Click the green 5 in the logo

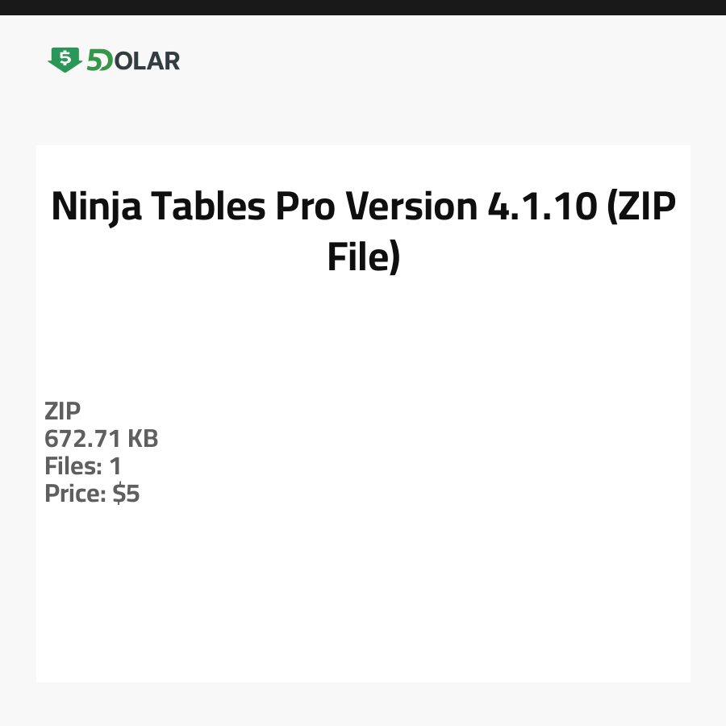click(x=96, y=60)
